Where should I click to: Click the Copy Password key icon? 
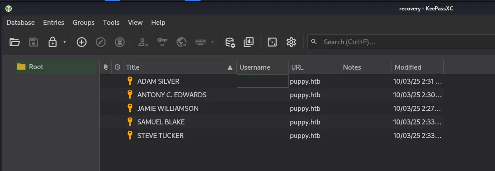point(162,42)
